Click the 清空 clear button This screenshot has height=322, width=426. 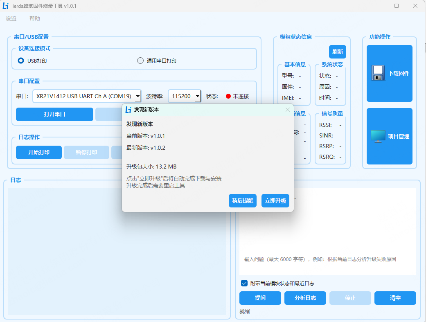click(x=395, y=298)
